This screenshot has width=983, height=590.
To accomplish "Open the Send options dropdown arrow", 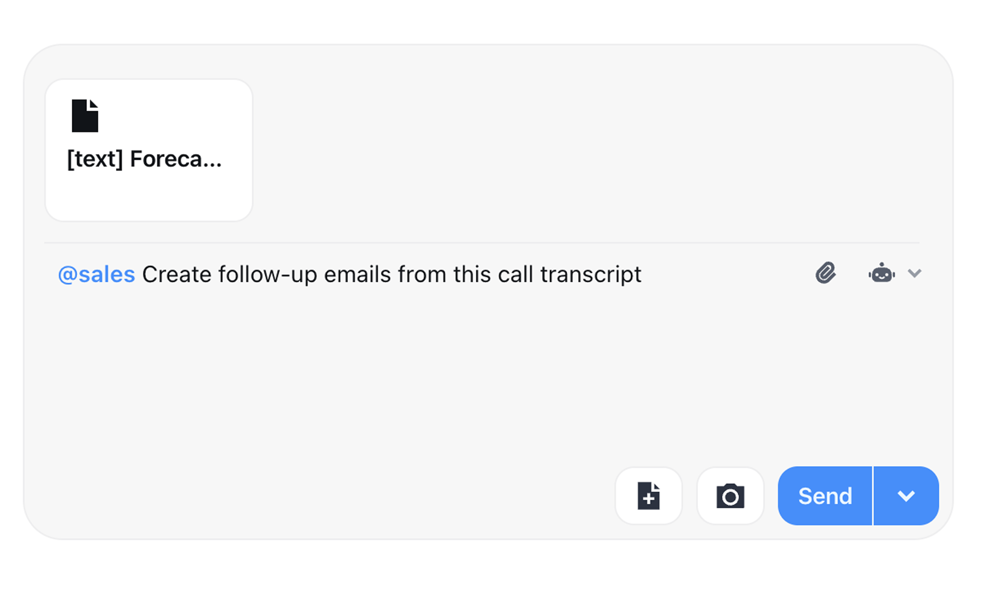I will pyautogui.click(x=906, y=496).
